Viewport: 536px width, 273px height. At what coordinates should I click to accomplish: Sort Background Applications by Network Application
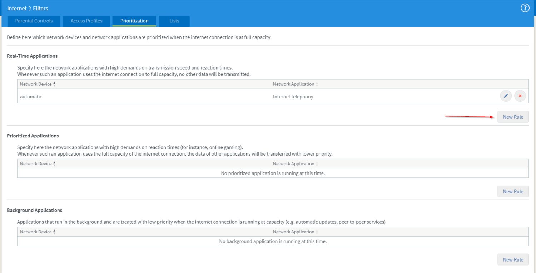coord(317,231)
